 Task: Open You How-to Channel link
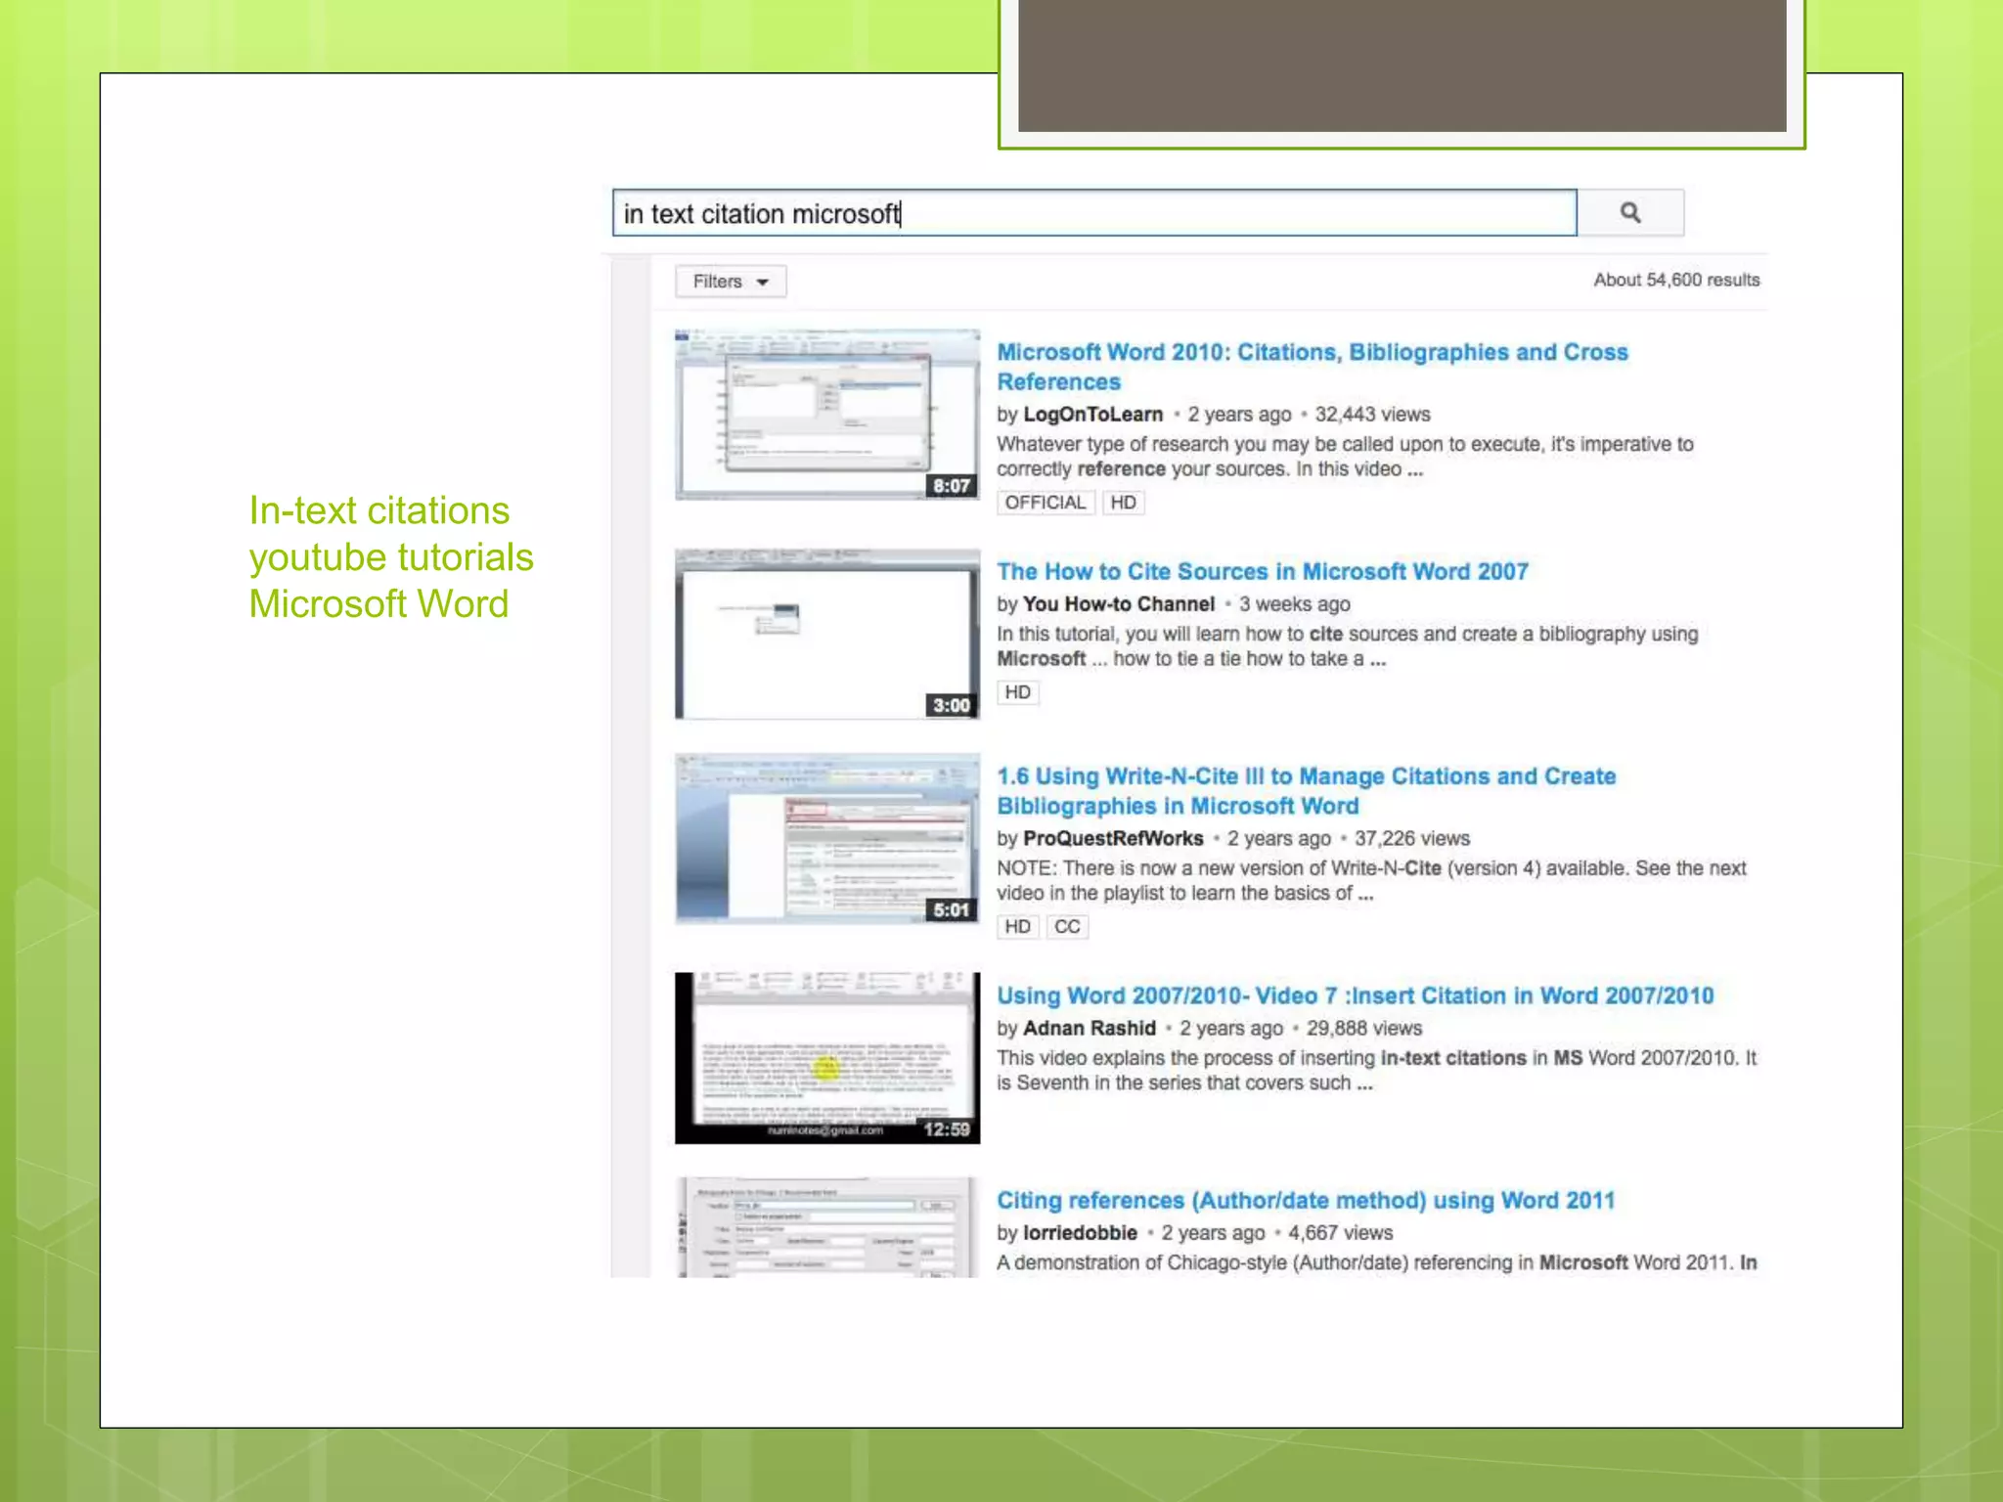click(1119, 604)
